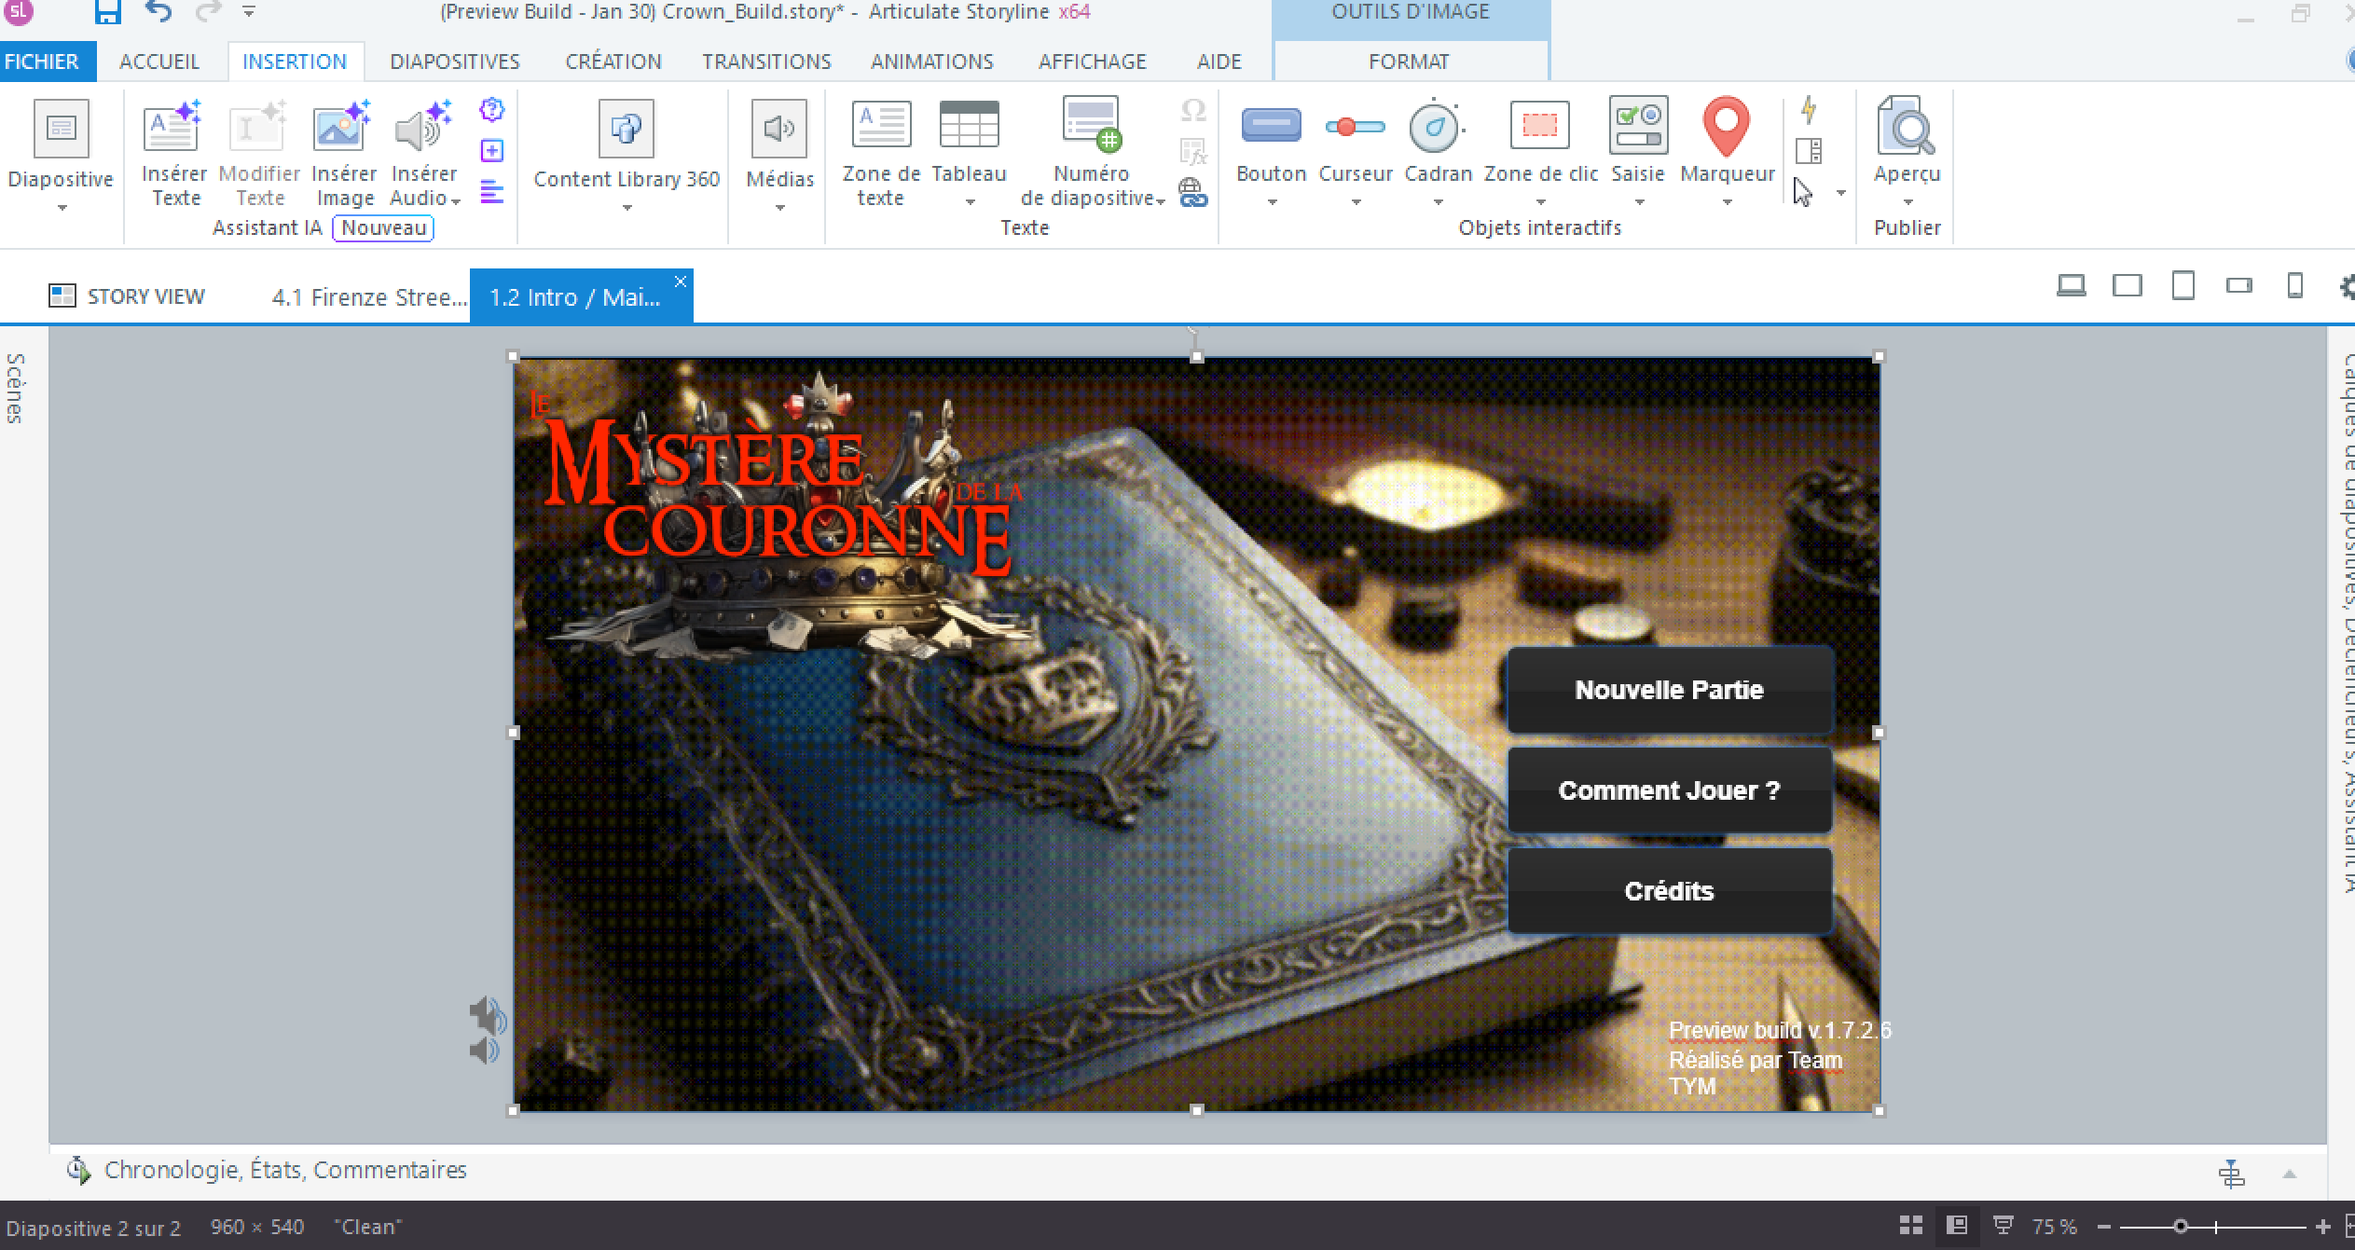Select the upper audio speaker object beside slide
This screenshot has height=1250, width=2355.
pos(487,1015)
